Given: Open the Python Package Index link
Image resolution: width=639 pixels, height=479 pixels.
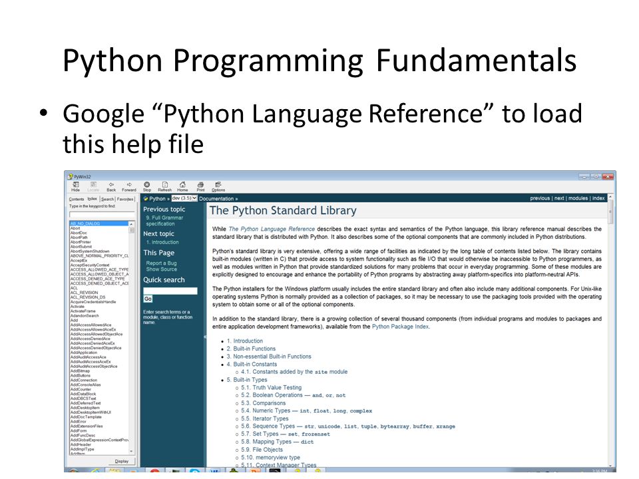Looking at the screenshot, I should (x=400, y=327).
